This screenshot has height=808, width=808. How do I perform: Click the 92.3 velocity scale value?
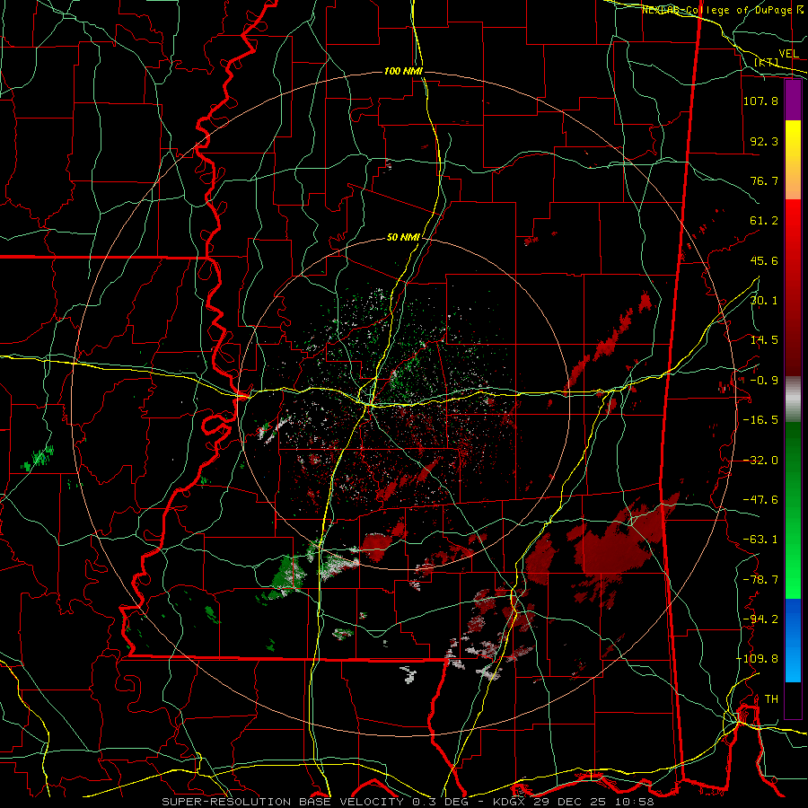(x=764, y=141)
